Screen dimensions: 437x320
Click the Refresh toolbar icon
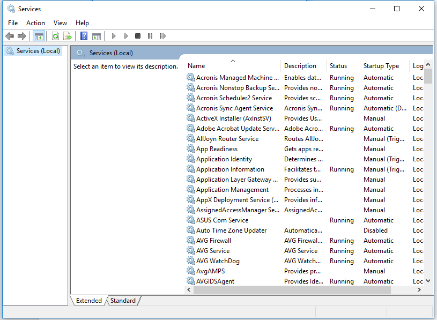55,36
